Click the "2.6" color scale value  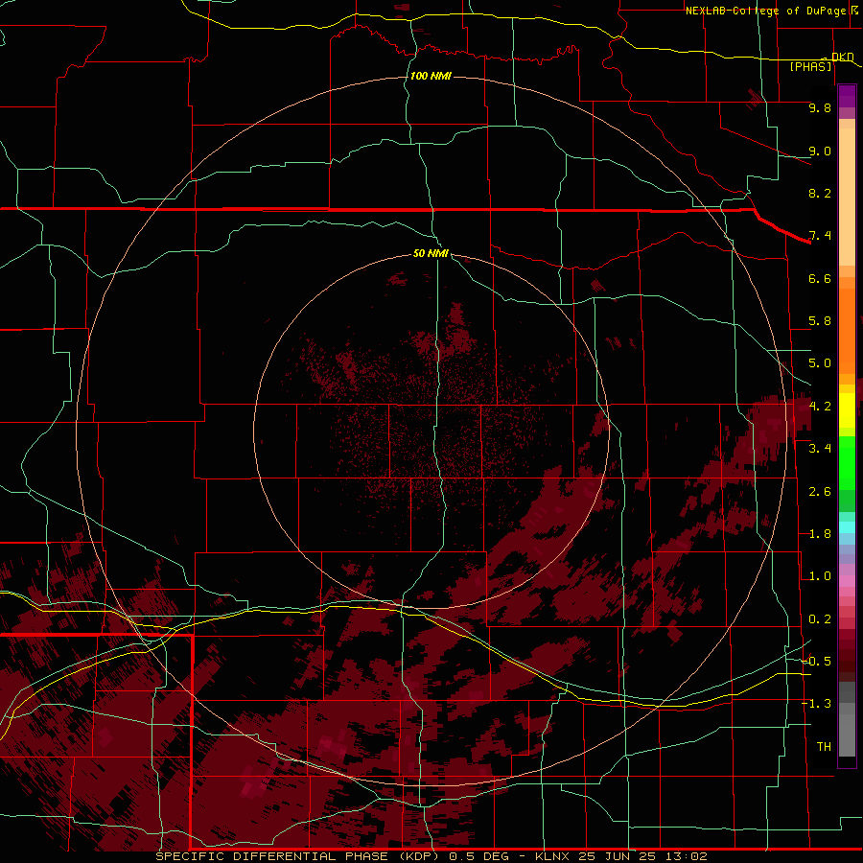pos(820,492)
